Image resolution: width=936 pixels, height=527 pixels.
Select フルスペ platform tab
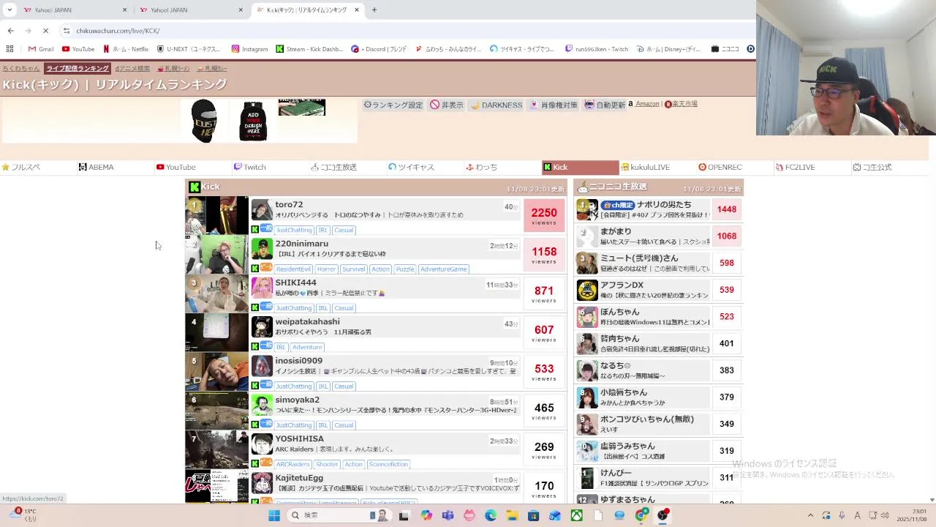39,167
